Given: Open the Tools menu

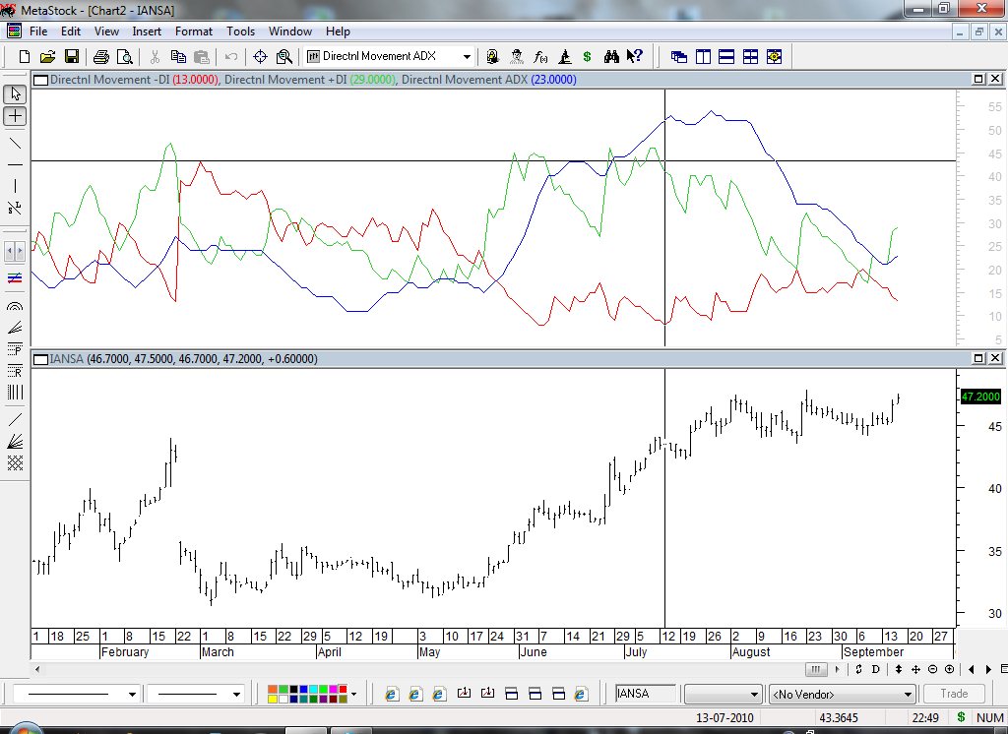Looking at the screenshot, I should tap(240, 31).
